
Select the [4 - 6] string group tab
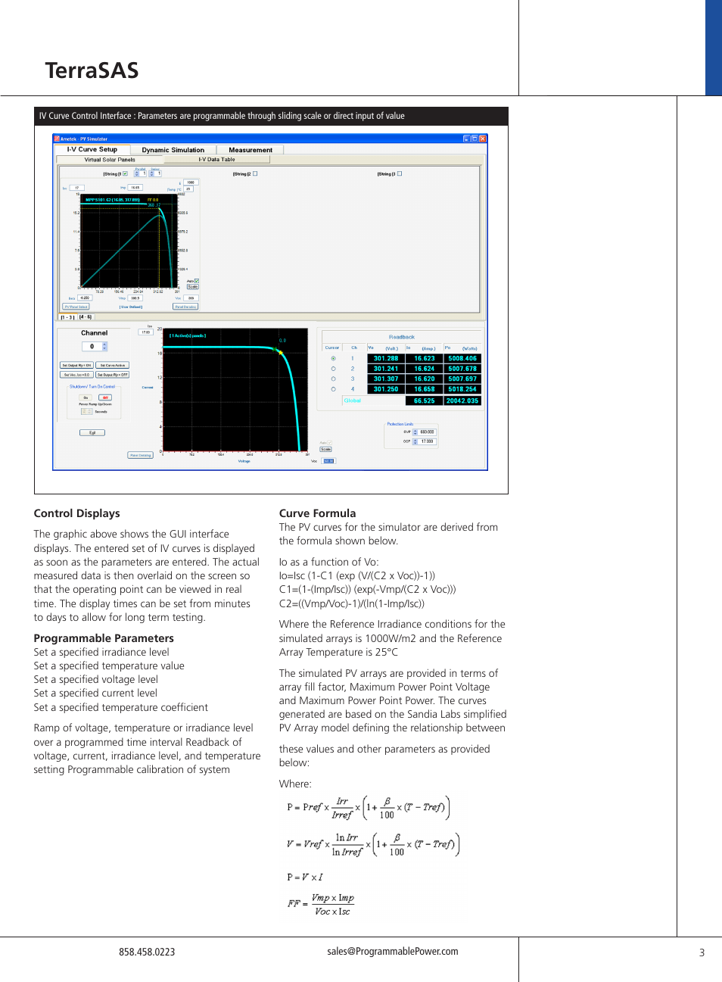tap(86, 316)
